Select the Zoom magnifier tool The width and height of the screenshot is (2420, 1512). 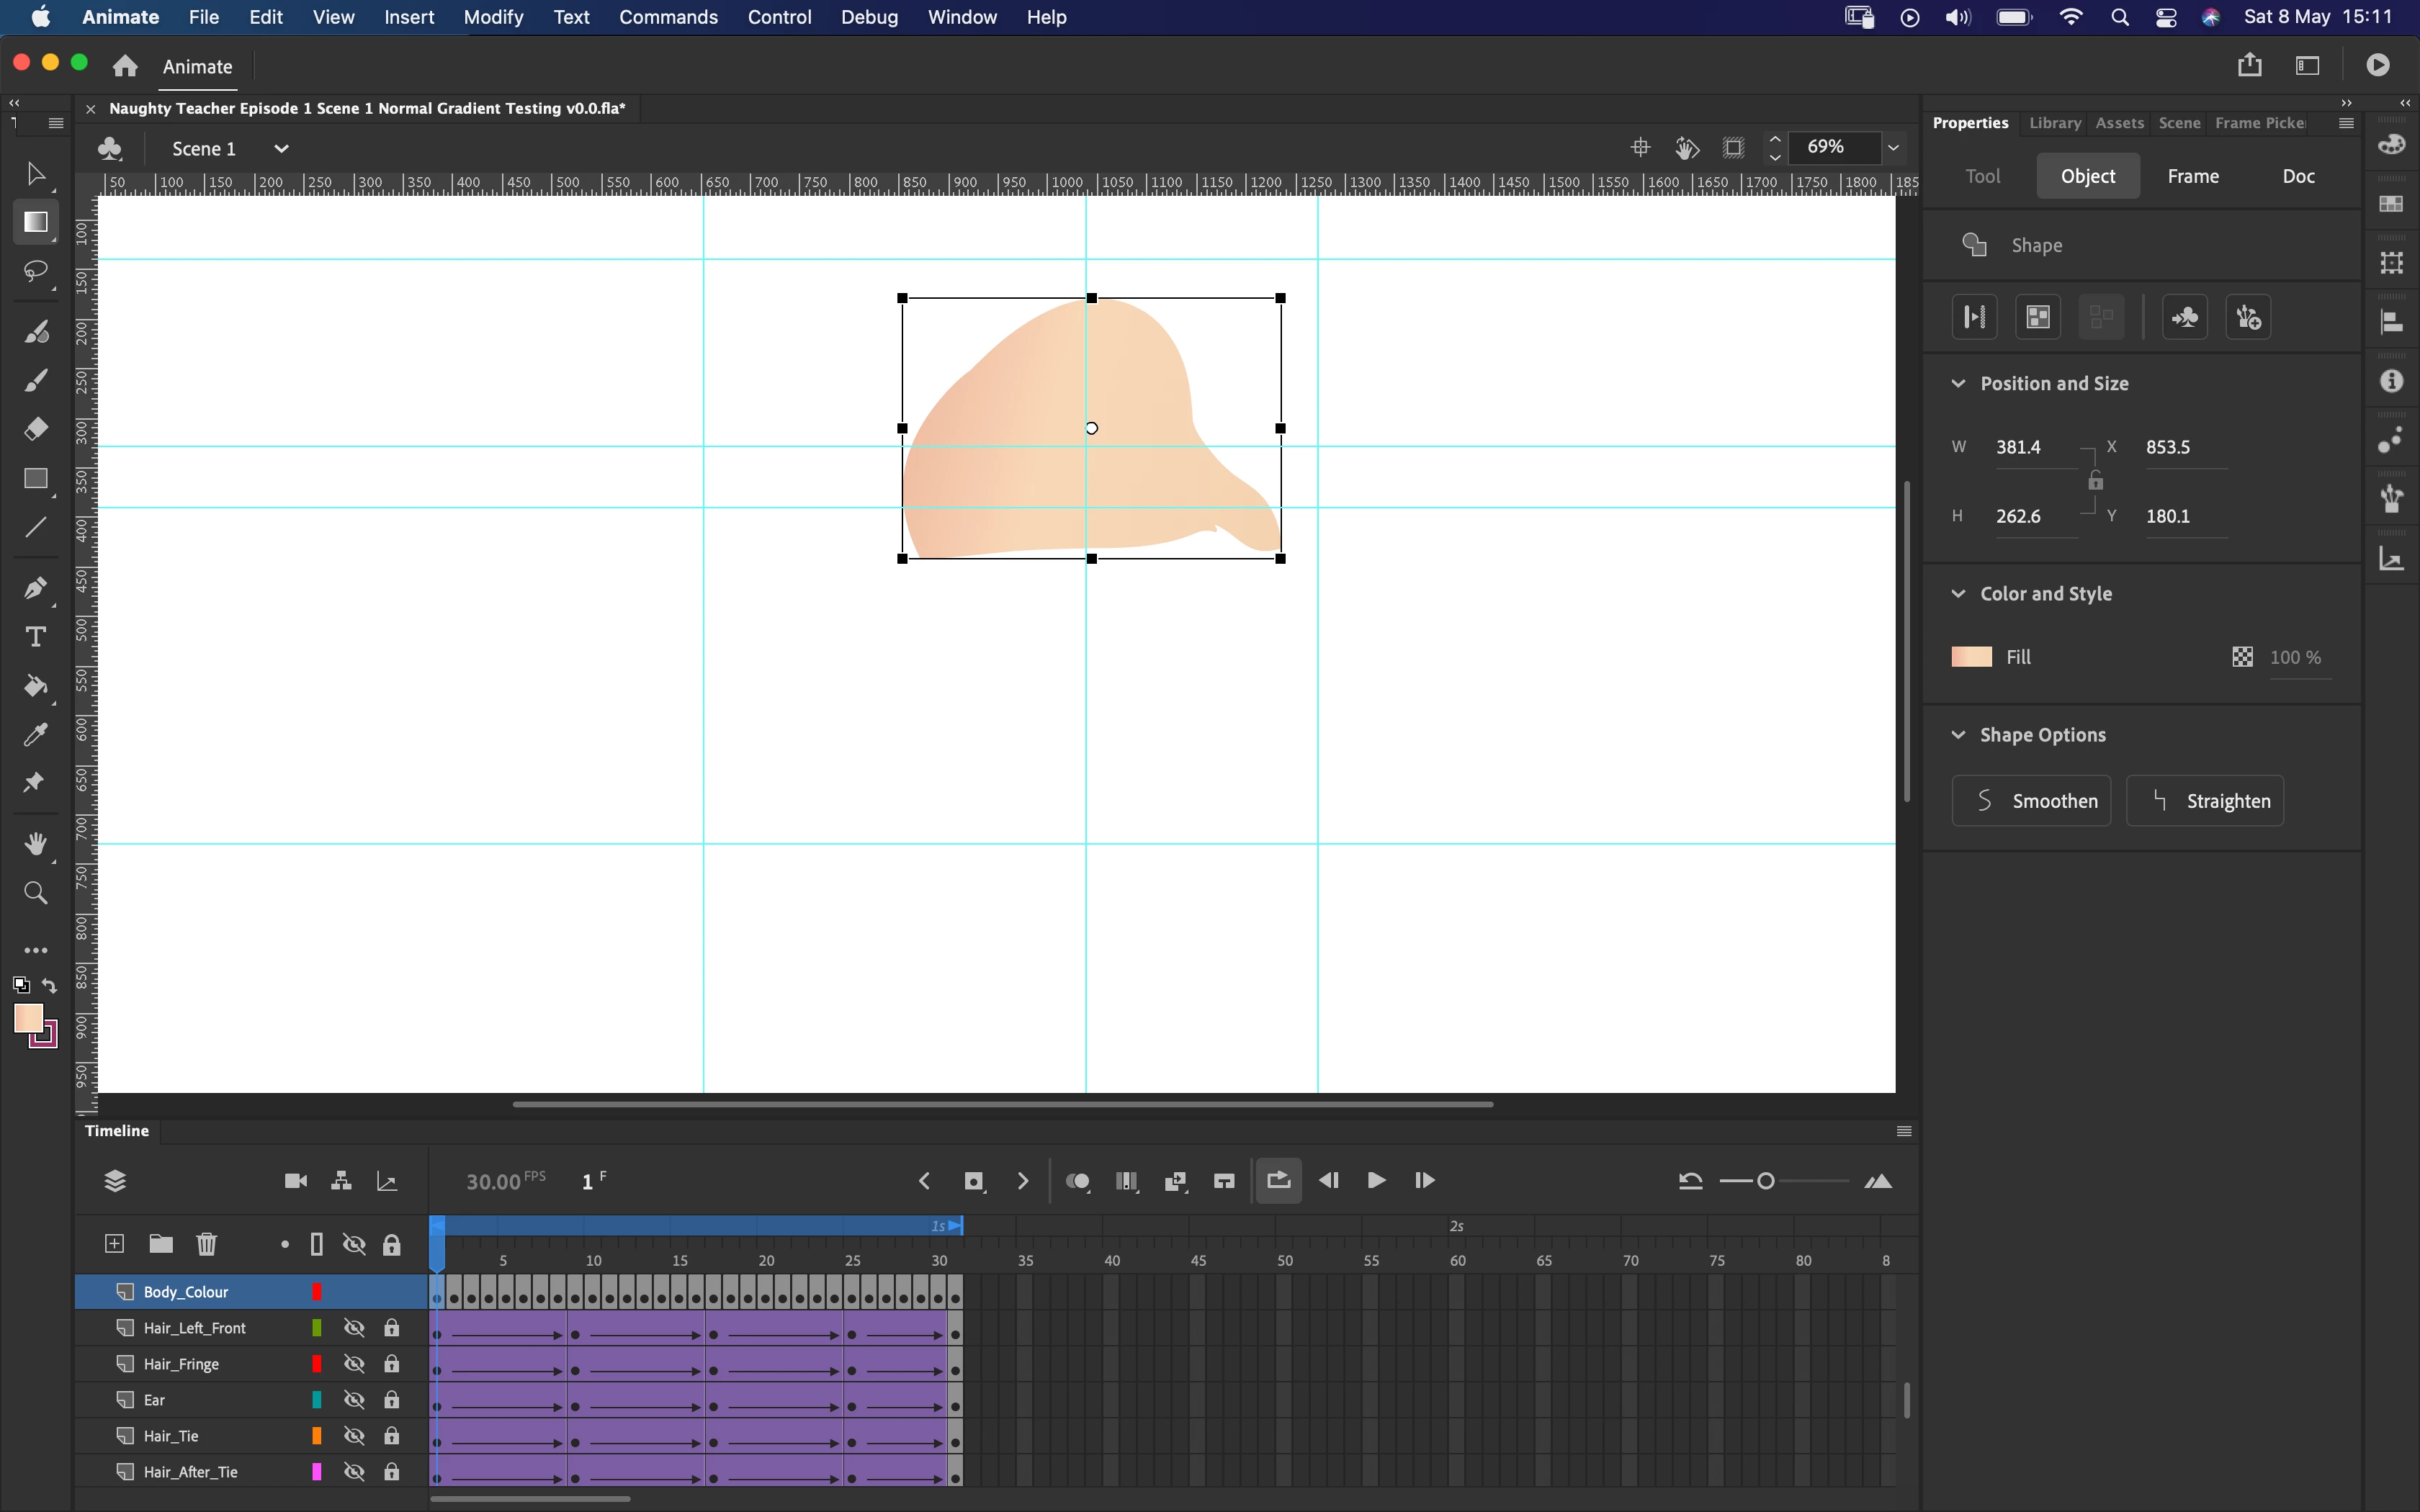click(x=36, y=893)
